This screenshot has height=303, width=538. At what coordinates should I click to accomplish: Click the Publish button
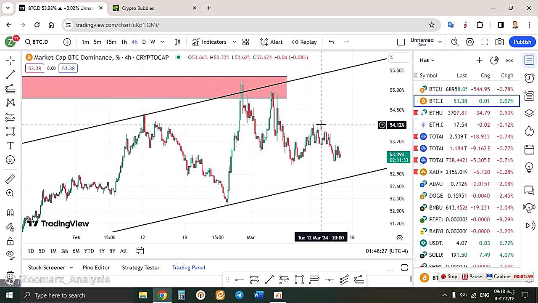click(522, 42)
